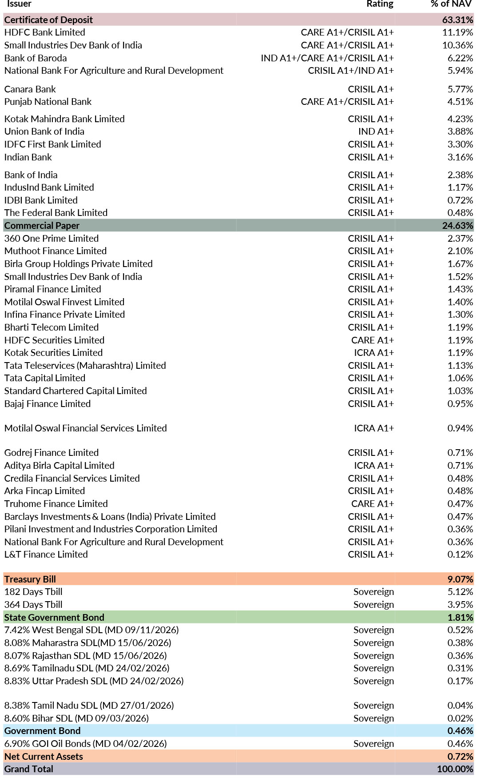Select the Canara Bank issuer cell
This screenshot has height=778, width=477.
[x=30, y=89]
